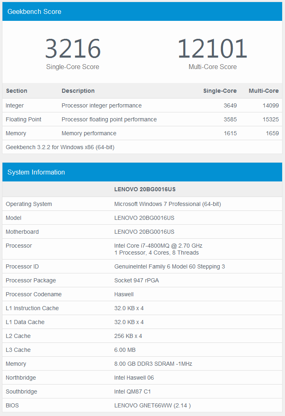Click the Integer row label
The image size is (285, 416).
point(15,105)
